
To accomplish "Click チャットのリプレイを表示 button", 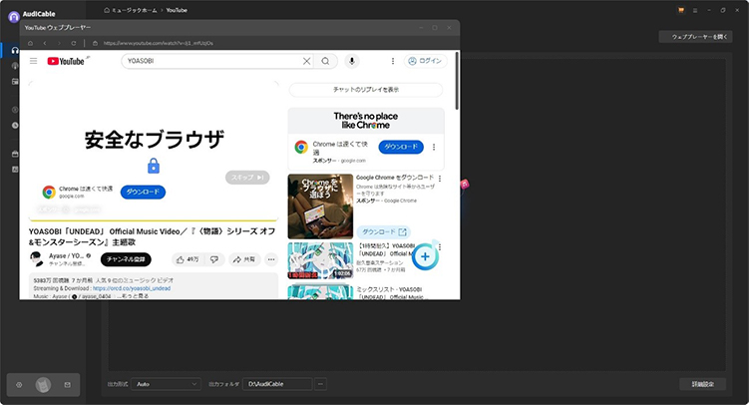I will [x=366, y=90].
